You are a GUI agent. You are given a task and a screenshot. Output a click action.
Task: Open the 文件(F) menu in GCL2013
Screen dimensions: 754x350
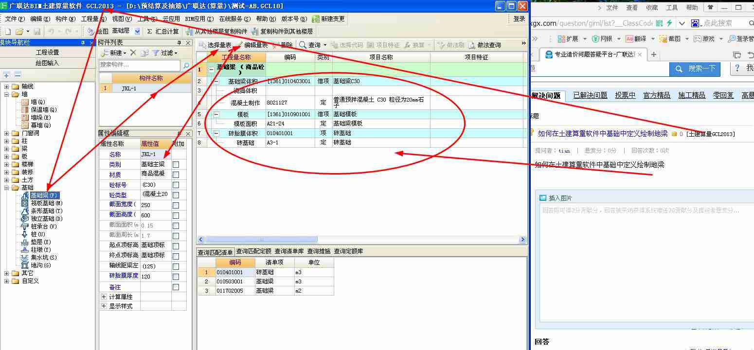click(x=15, y=18)
